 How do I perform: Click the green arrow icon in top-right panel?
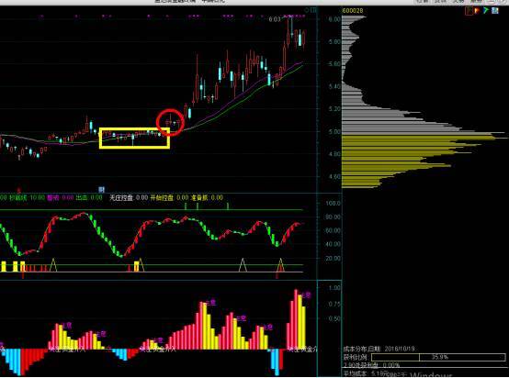486,10
